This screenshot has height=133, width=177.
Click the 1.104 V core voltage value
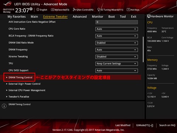click(165, 41)
